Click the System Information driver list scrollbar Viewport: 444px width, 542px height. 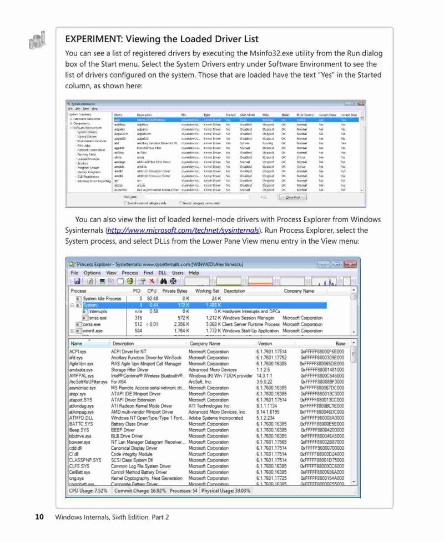click(x=362, y=152)
